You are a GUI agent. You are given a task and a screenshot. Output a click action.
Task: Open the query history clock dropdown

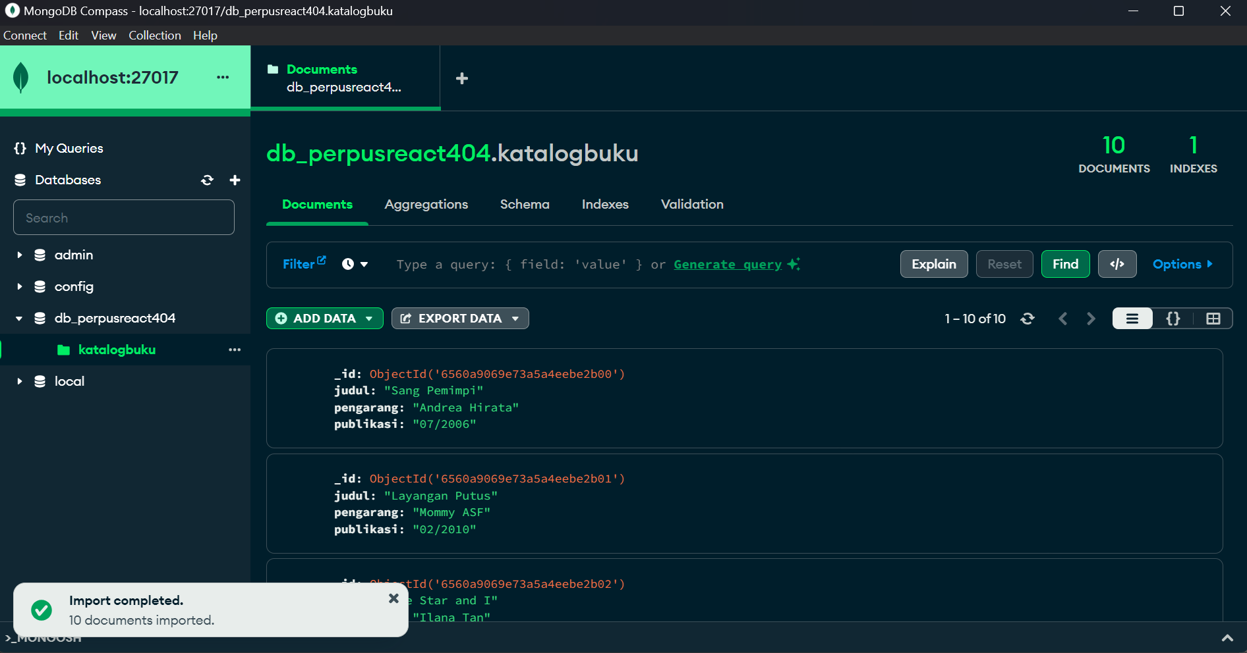pyautogui.click(x=355, y=264)
